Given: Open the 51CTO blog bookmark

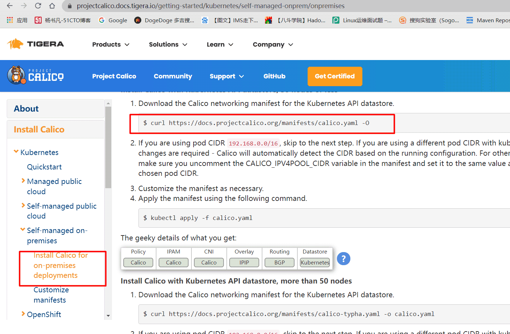Looking at the screenshot, I should 63,20.
